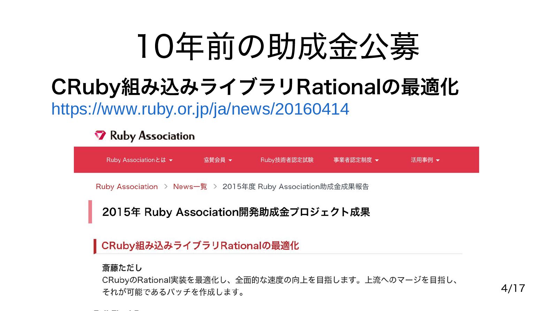The width and height of the screenshot is (553, 311).
Task: Go to Ruby Association breadcrumb link
Action: coord(127,187)
